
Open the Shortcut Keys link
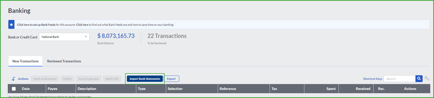click(x=372, y=79)
